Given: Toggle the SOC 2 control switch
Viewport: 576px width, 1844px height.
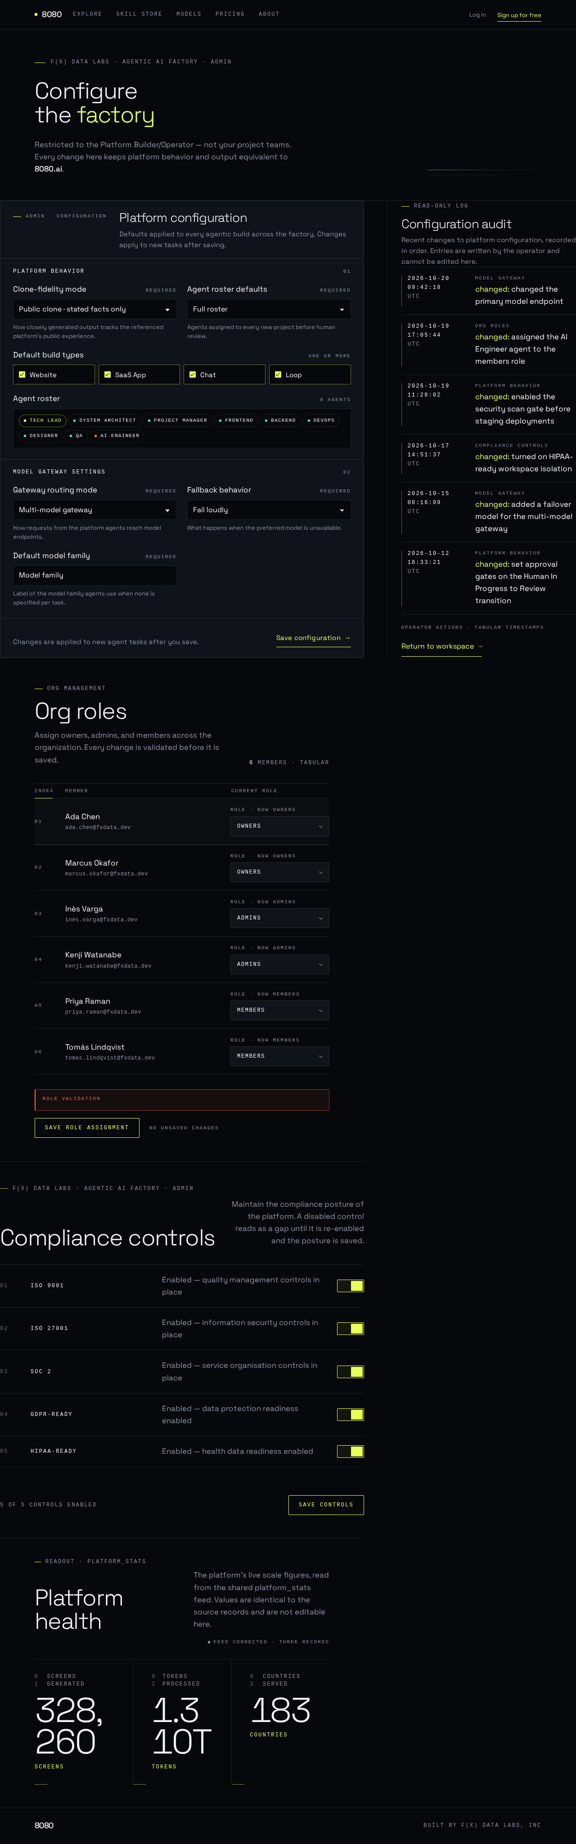Looking at the screenshot, I should (x=351, y=1371).
